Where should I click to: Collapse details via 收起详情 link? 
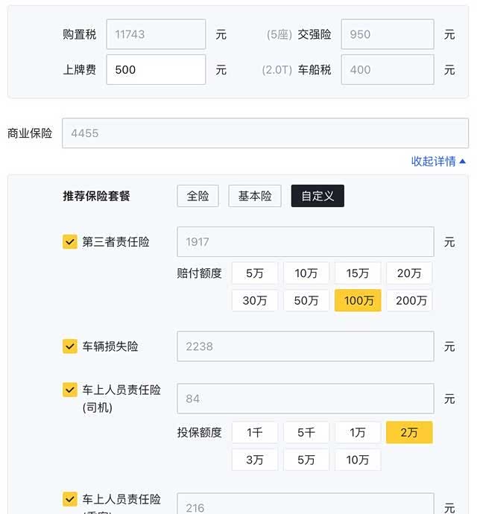click(x=438, y=161)
